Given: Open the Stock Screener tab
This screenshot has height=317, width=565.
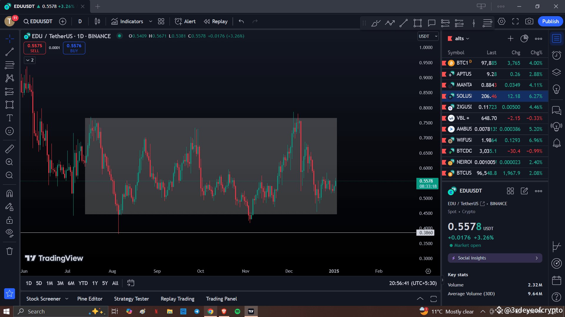Looking at the screenshot, I should [44, 299].
